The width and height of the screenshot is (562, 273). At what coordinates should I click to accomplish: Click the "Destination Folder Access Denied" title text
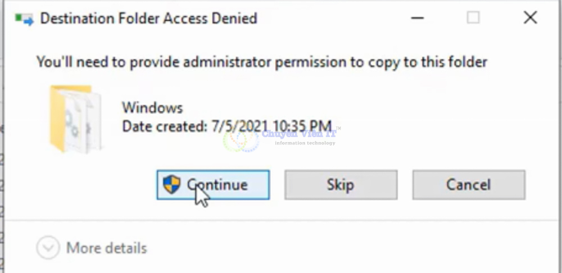click(x=148, y=19)
